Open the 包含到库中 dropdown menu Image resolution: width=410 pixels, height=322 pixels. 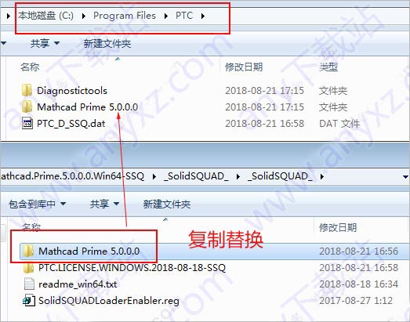click(x=37, y=204)
